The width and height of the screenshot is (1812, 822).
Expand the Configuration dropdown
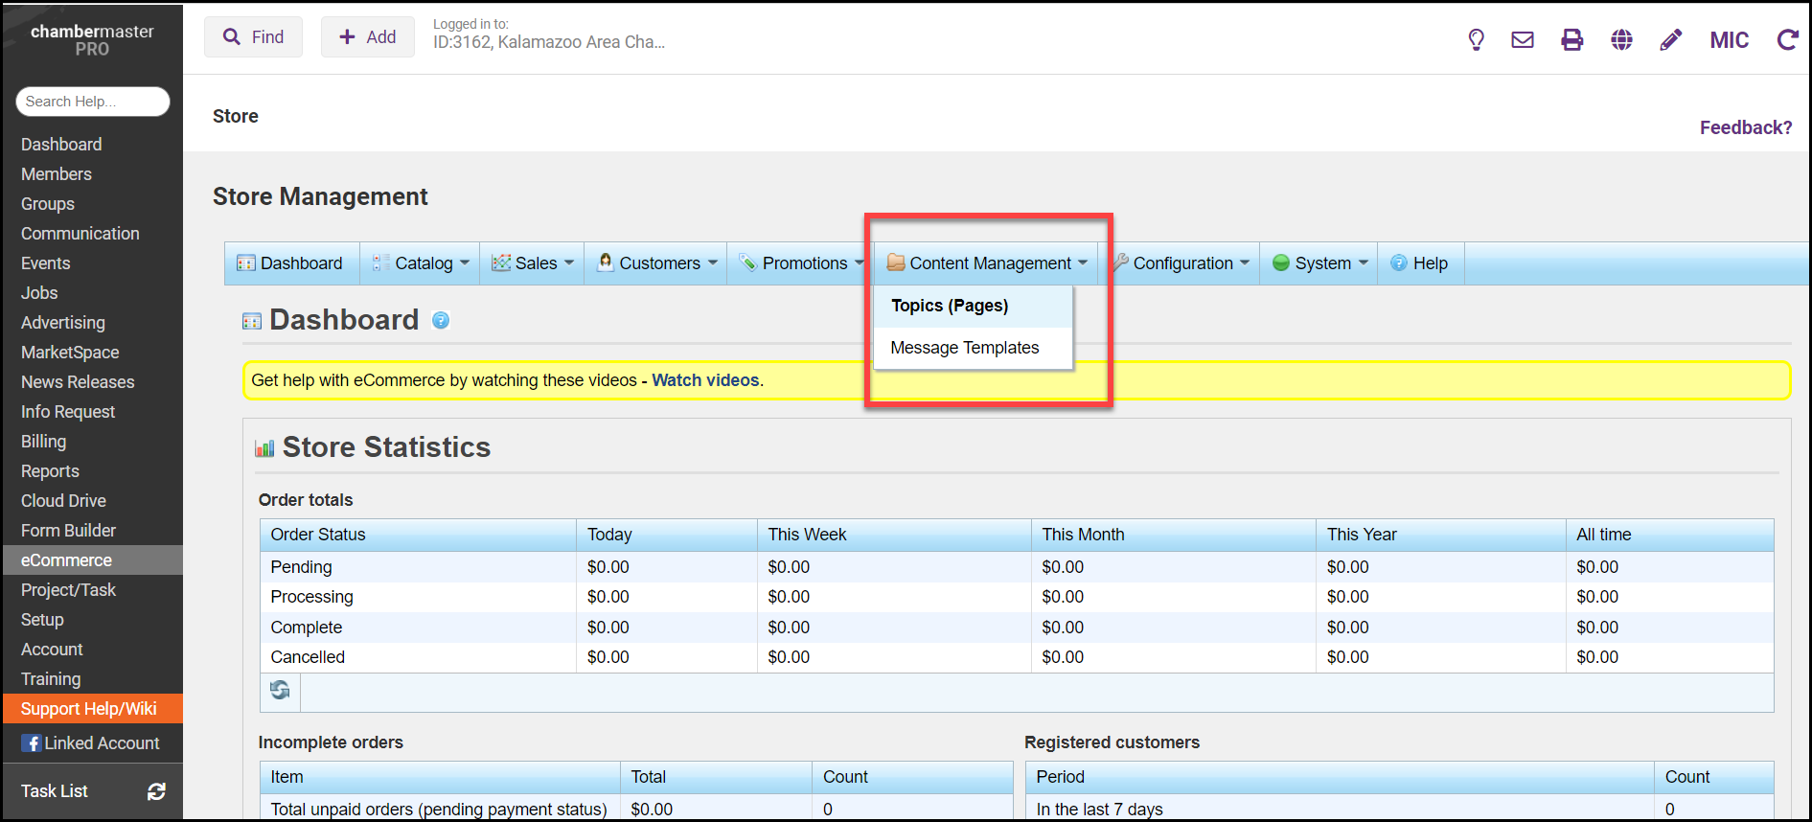point(1181,263)
